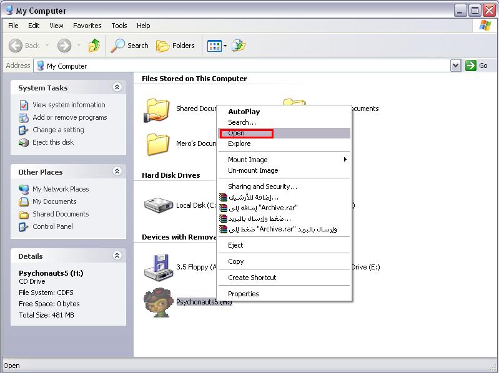Image resolution: width=499 pixels, height=373 pixels.
Task: Collapse the Details panel
Action: pos(117,256)
